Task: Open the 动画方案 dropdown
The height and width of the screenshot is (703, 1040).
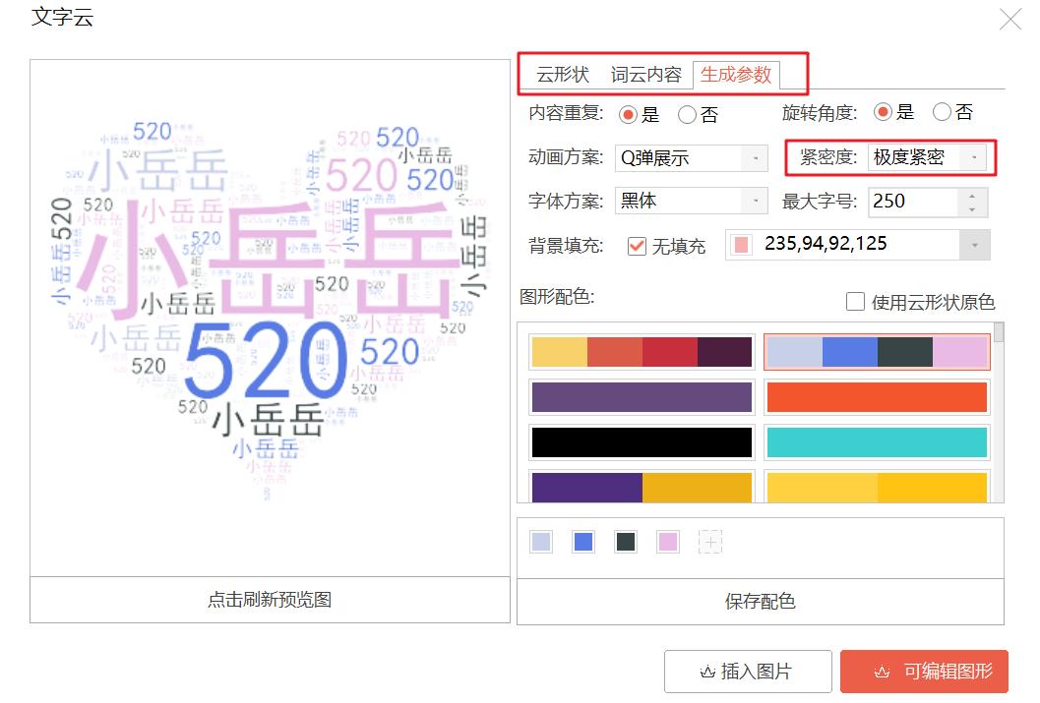Action: [x=754, y=157]
